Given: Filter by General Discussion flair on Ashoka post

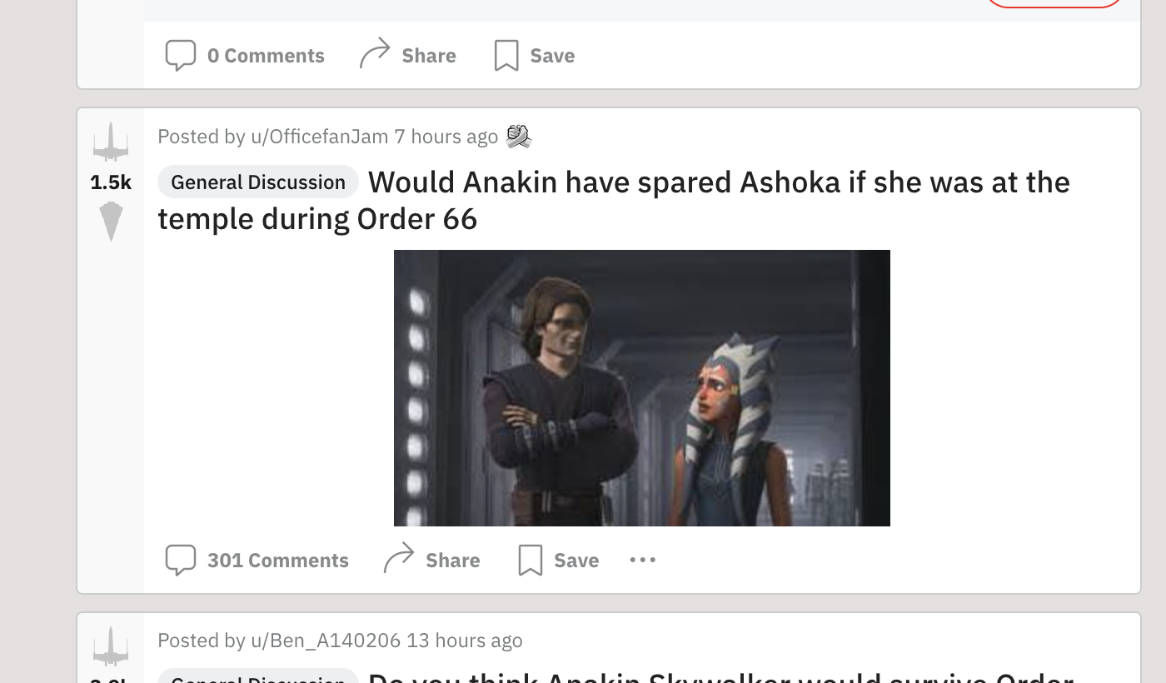Looking at the screenshot, I should (258, 182).
